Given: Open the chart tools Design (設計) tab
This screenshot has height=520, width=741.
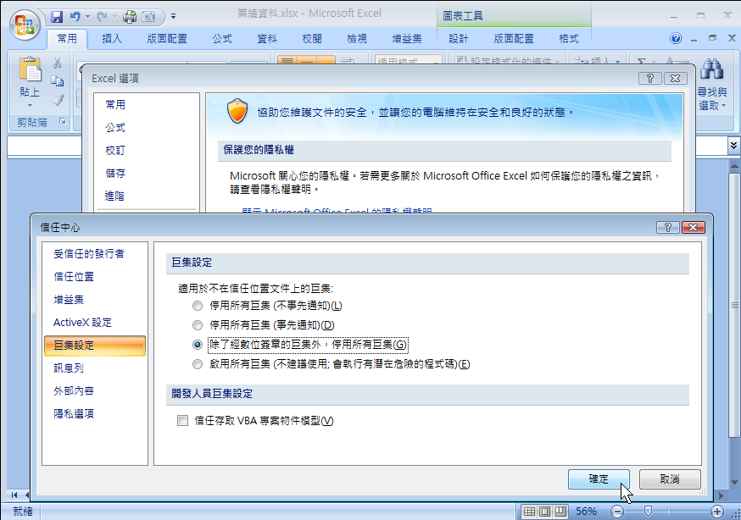Looking at the screenshot, I should (x=459, y=39).
